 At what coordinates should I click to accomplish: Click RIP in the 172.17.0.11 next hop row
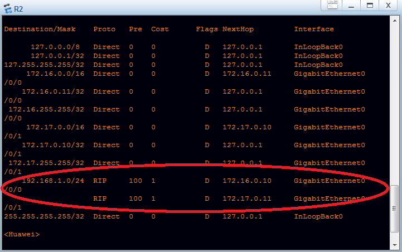coord(100,198)
